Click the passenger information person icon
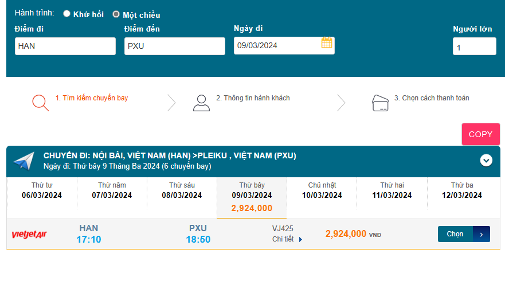Screen dimensions: 505x292 [x=201, y=102]
